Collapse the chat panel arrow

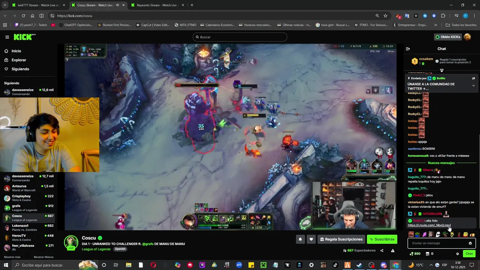coord(408,49)
